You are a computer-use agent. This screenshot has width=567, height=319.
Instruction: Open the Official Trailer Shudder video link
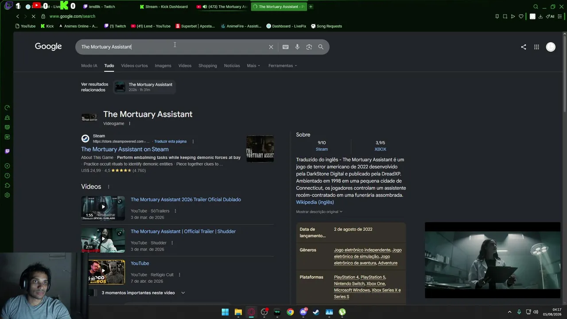pyautogui.click(x=183, y=231)
